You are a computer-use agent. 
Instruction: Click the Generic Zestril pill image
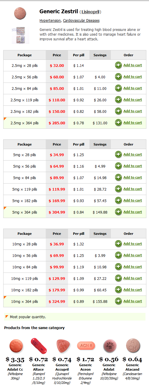pos(20,14)
